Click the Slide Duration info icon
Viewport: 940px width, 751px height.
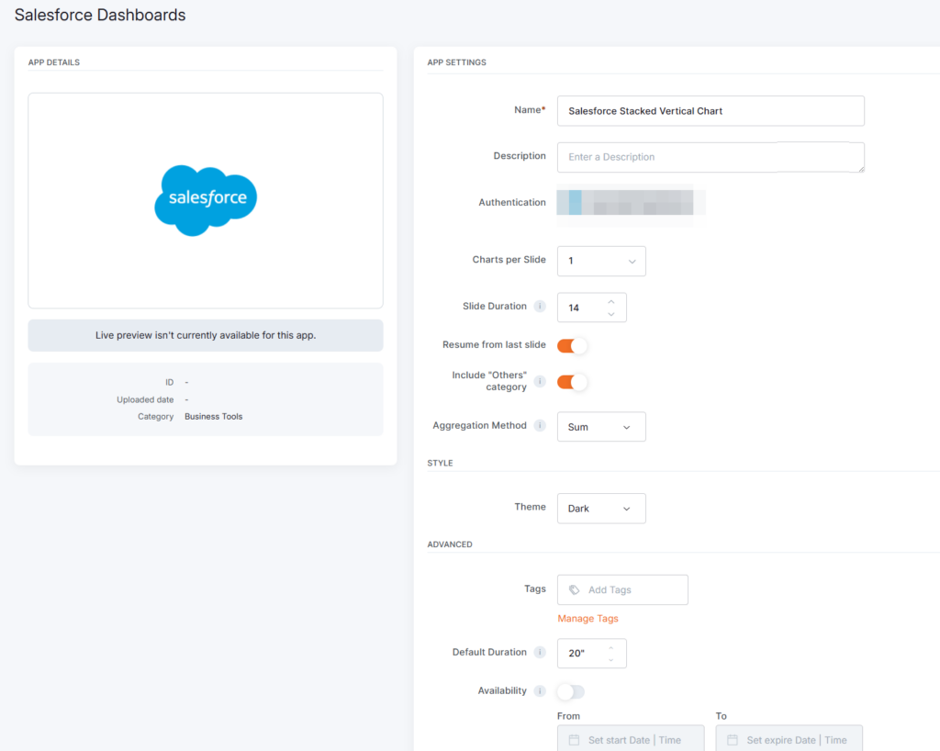point(540,307)
